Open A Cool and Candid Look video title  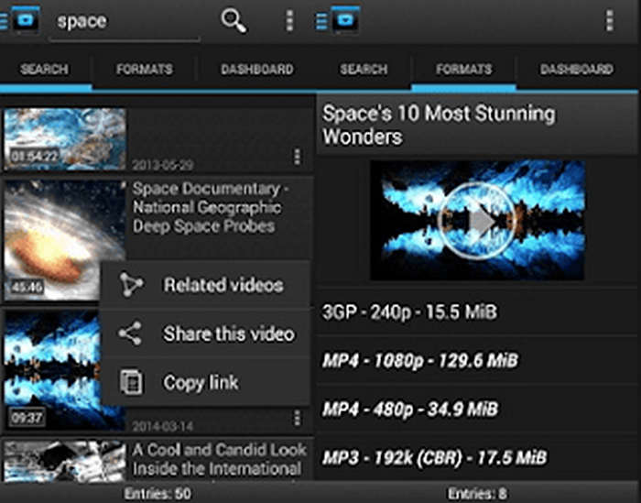pyautogui.click(x=219, y=459)
